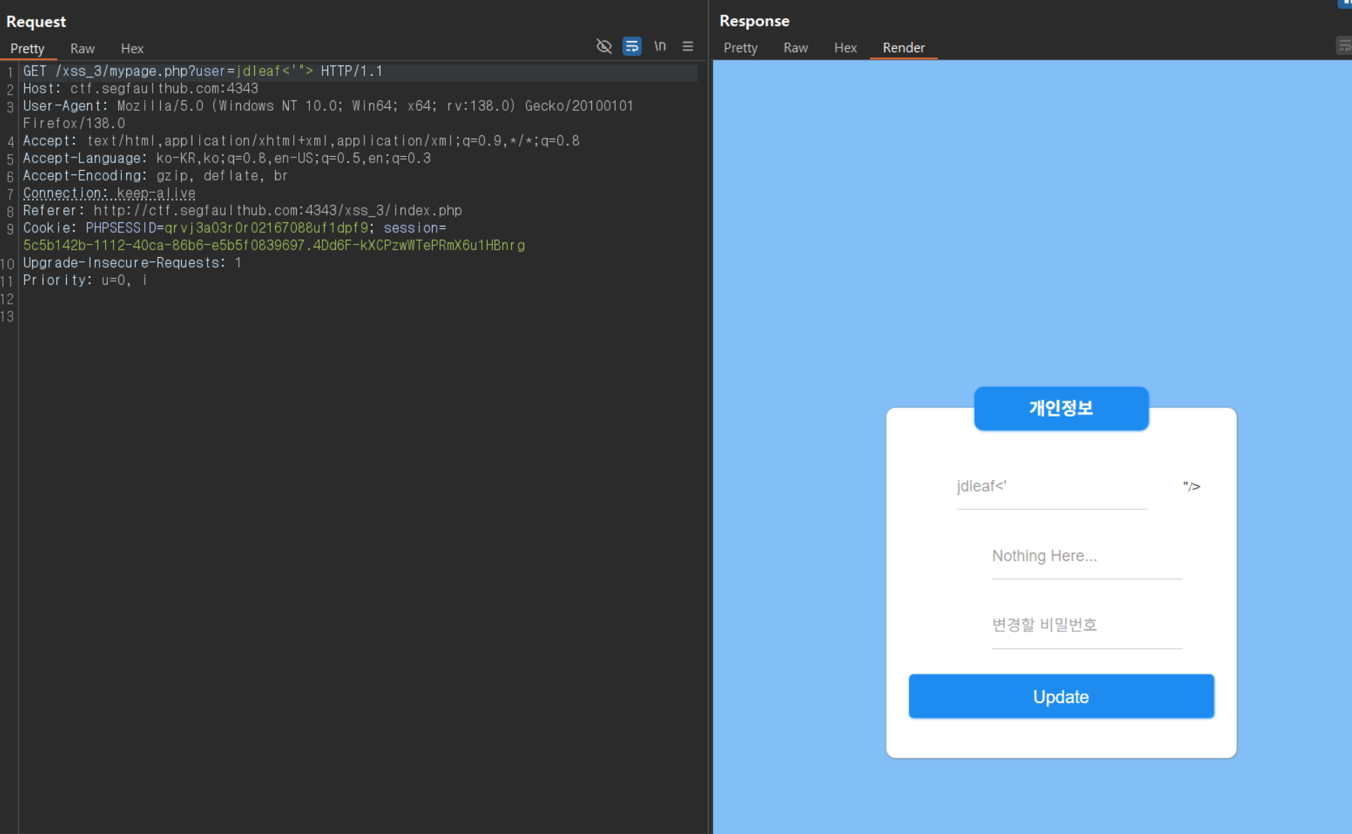1352x834 pixels.
Task: Click the jdleaf<' username field
Action: pos(1052,486)
